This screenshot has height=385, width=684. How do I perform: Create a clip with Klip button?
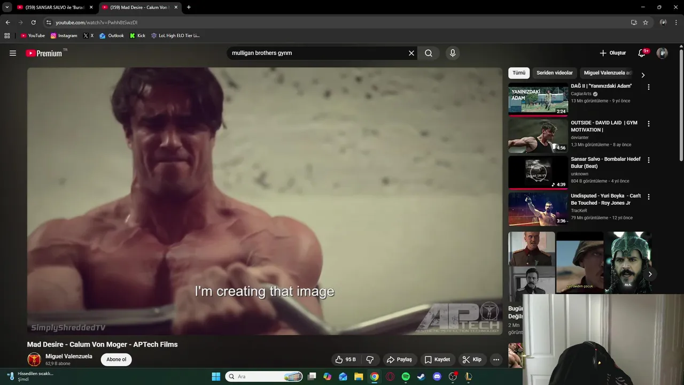[472, 359]
